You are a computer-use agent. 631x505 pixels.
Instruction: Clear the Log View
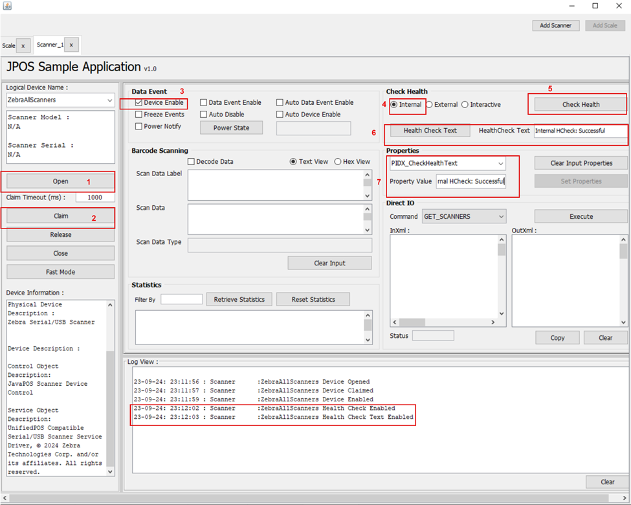606,482
